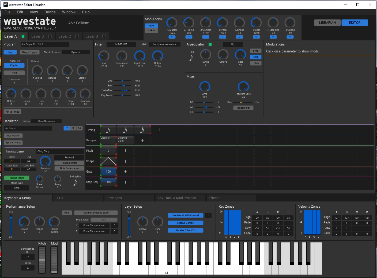
Task: Add a step in the Sample lane
Action: [142, 140]
